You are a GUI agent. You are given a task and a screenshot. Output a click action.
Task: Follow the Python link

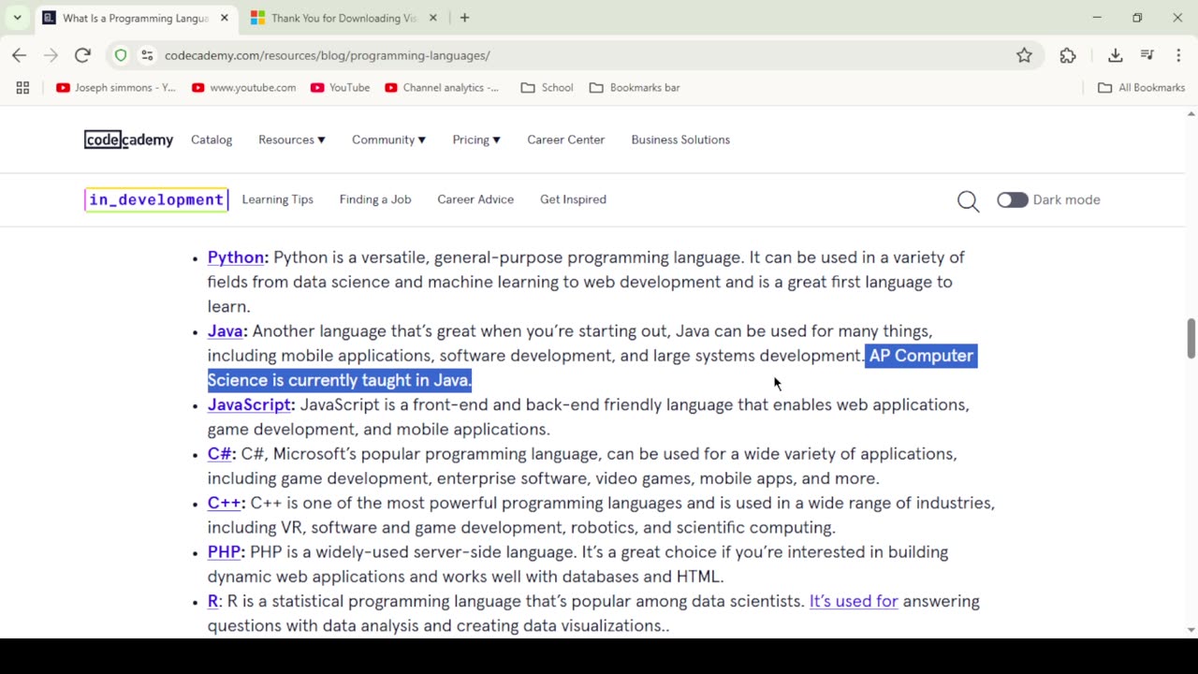[236, 257]
